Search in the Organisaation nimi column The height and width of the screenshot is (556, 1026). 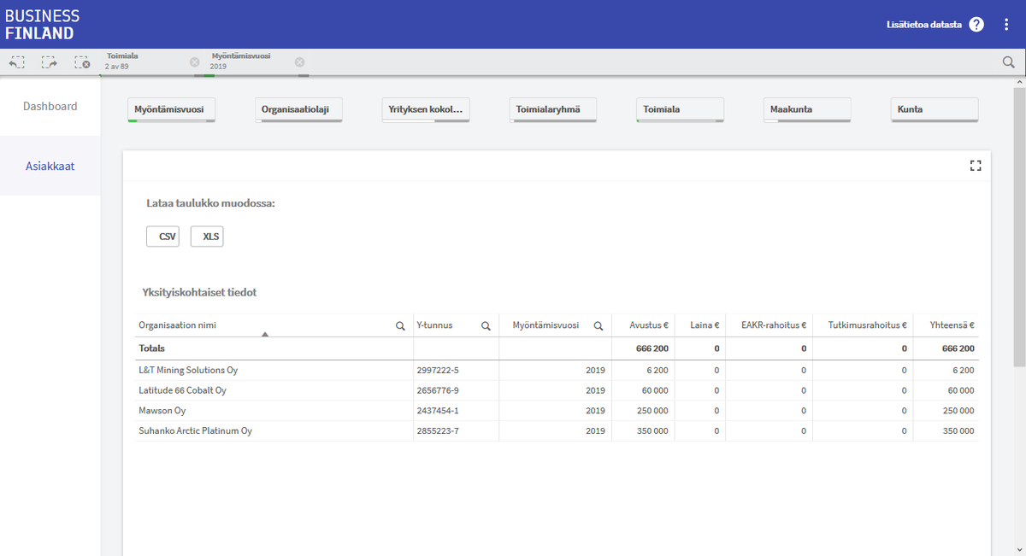(x=400, y=325)
